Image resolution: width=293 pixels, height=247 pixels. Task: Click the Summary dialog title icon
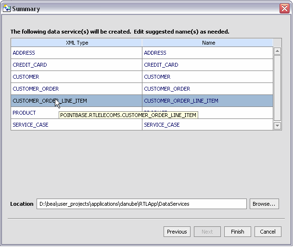[x=7, y=9]
